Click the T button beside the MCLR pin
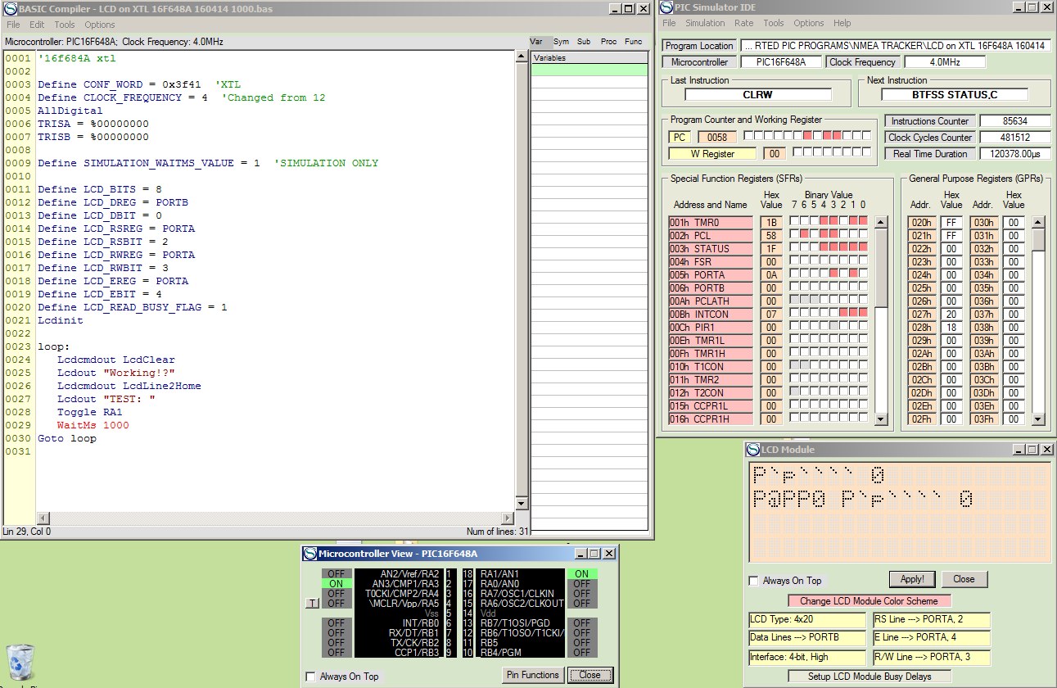The image size is (1057, 688). click(312, 604)
